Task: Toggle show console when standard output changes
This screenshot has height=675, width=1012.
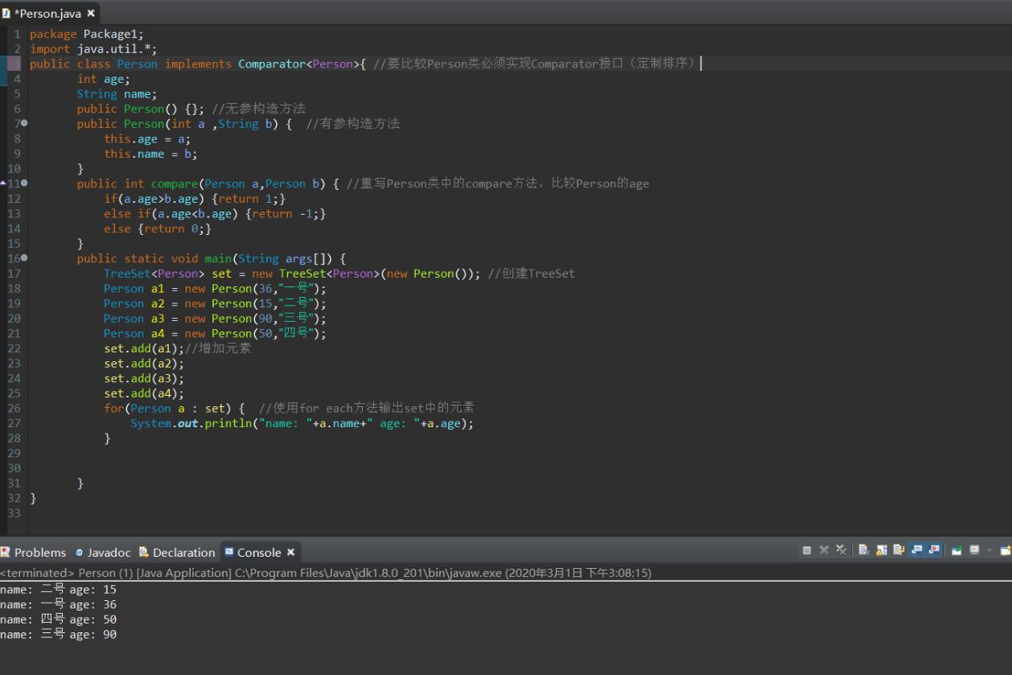Action: [x=916, y=550]
